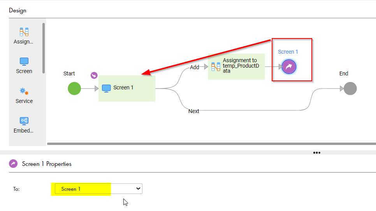Click the Screen 1 Properties title
This screenshot has height=211, width=376.
(47, 164)
